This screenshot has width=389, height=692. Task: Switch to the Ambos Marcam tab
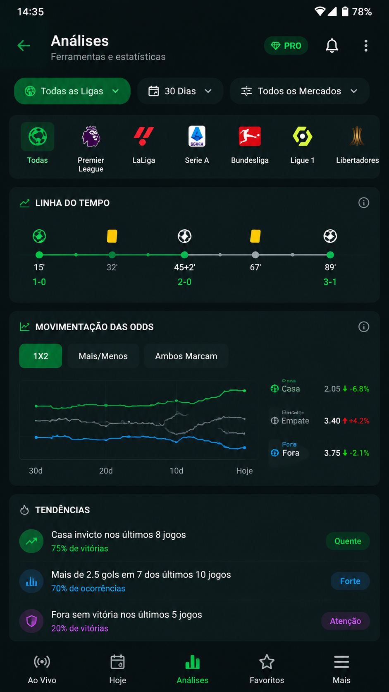[186, 356]
